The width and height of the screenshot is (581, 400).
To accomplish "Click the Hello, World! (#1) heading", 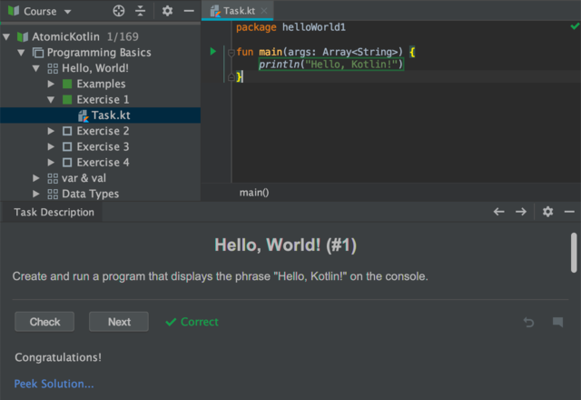I will [x=285, y=245].
